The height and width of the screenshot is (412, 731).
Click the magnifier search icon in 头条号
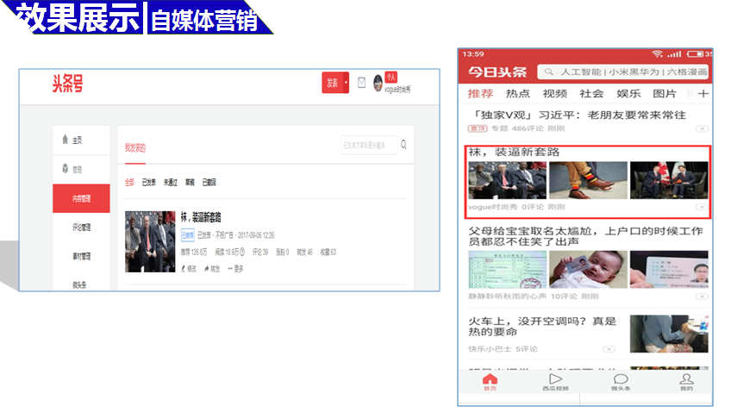point(403,145)
